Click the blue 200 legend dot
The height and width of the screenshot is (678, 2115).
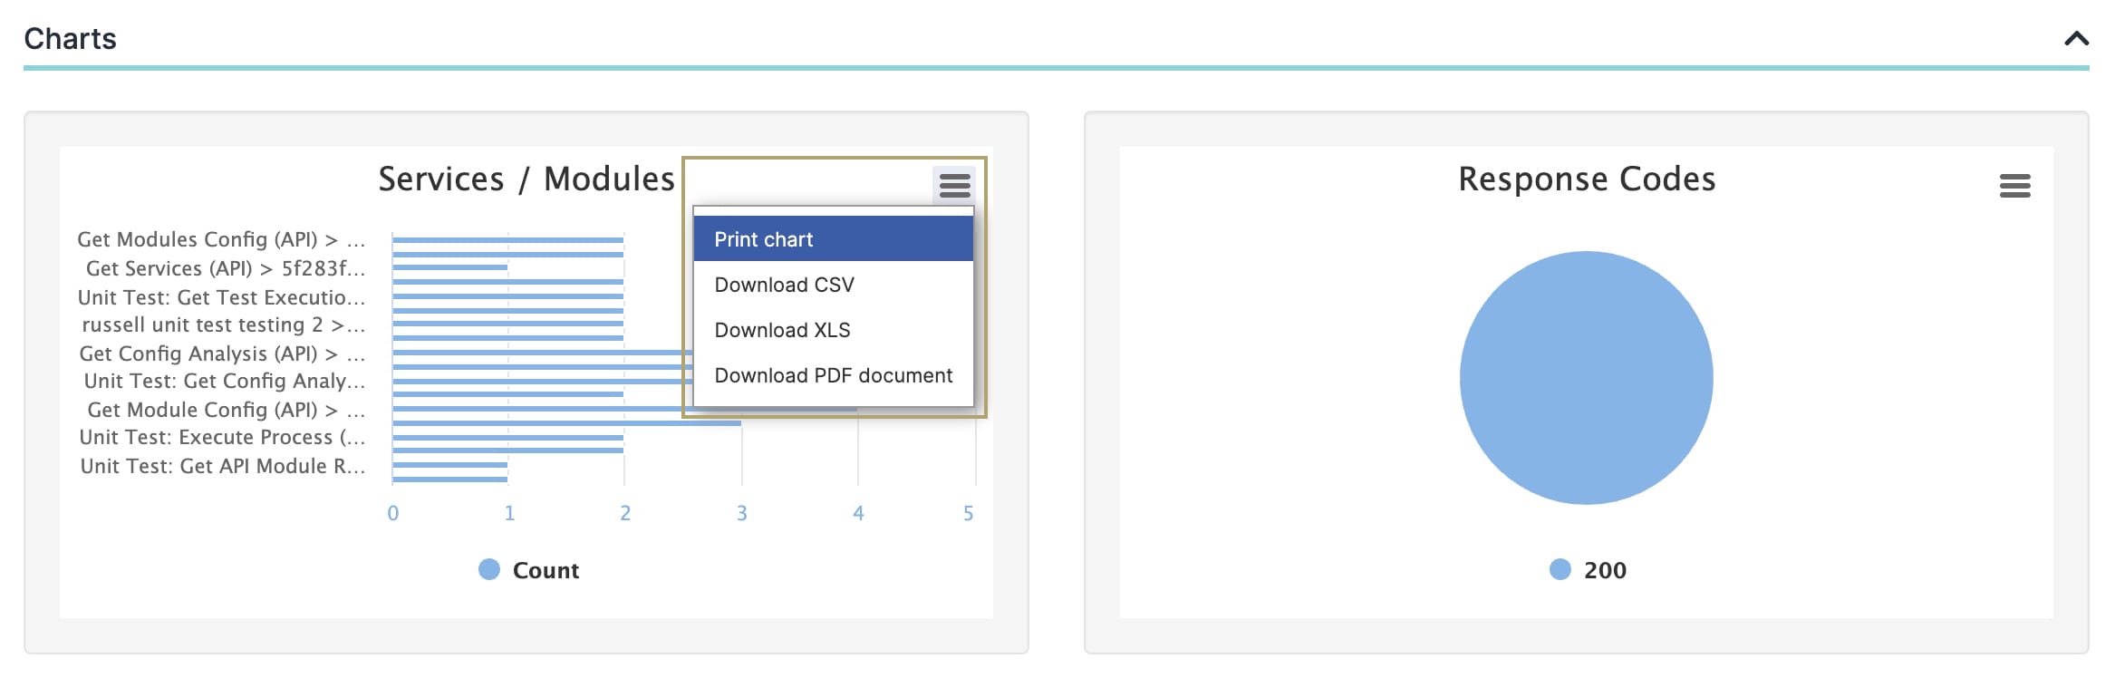1560,569
